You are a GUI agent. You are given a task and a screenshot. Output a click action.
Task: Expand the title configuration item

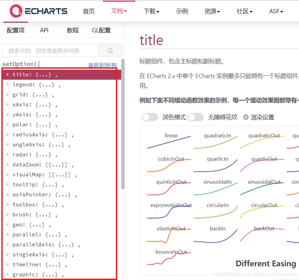click(x=8, y=74)
